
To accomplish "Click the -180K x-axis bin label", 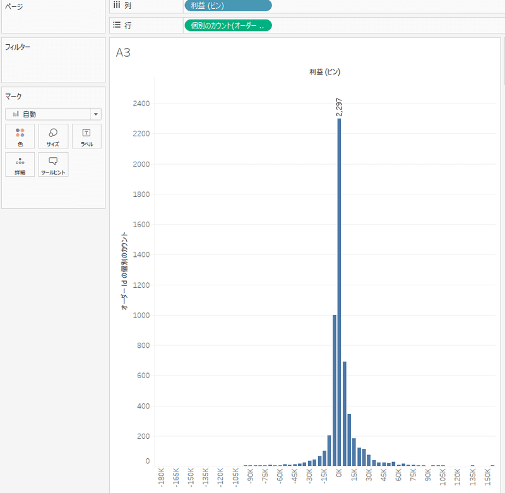I will click(162, 477).
